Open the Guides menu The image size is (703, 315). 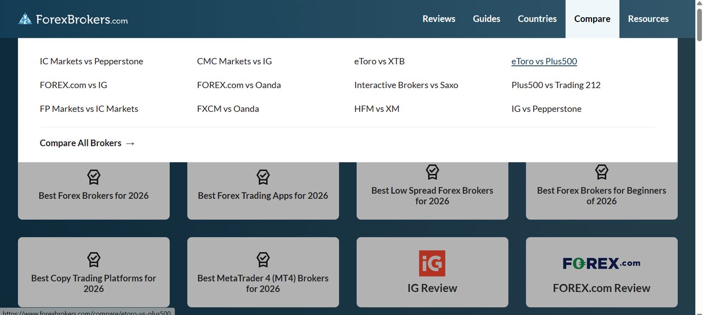[486, 19]
